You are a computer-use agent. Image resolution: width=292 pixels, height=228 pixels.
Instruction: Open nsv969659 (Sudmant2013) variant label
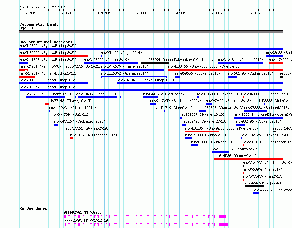tap(228, 101)
